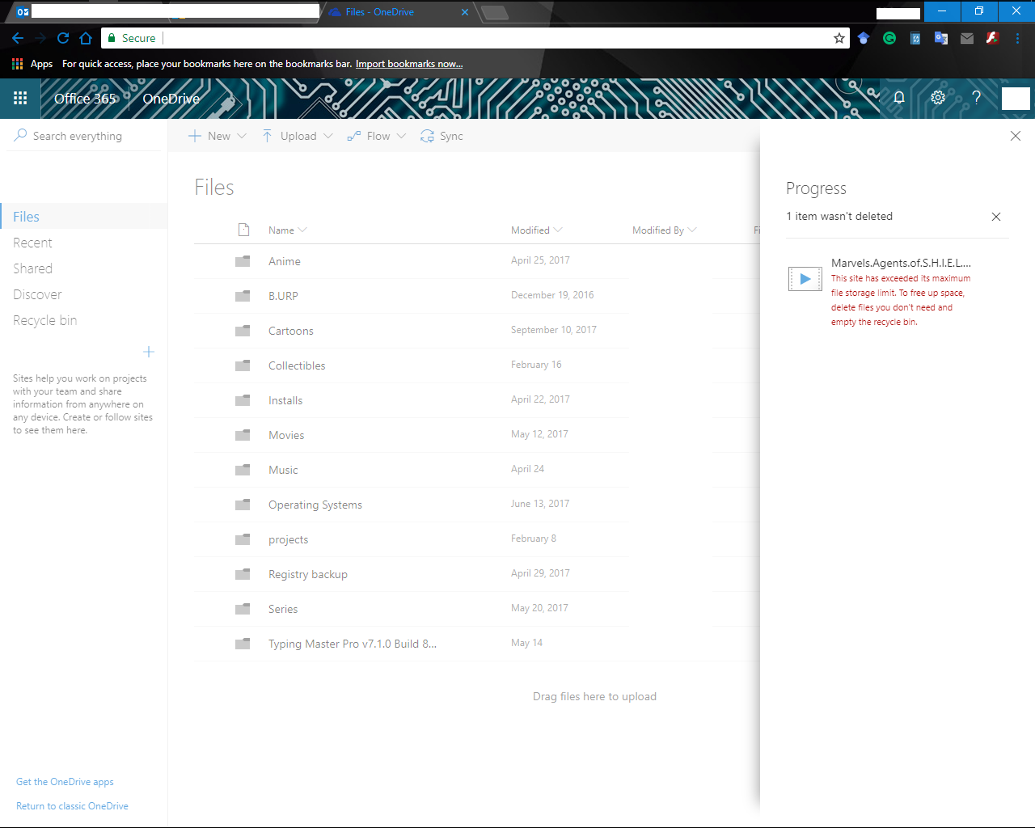Open the Office 365 app launcher grid
1035x828 pixels.
(20, 98)
